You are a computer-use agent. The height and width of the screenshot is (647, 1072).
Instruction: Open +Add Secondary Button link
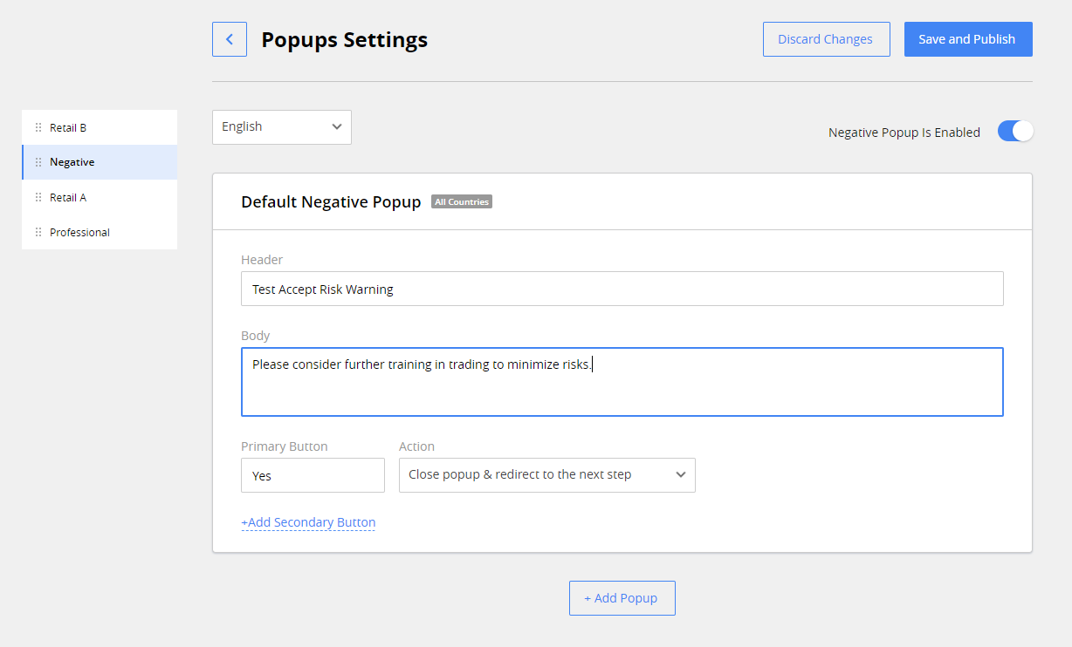(x=308, y=522)
